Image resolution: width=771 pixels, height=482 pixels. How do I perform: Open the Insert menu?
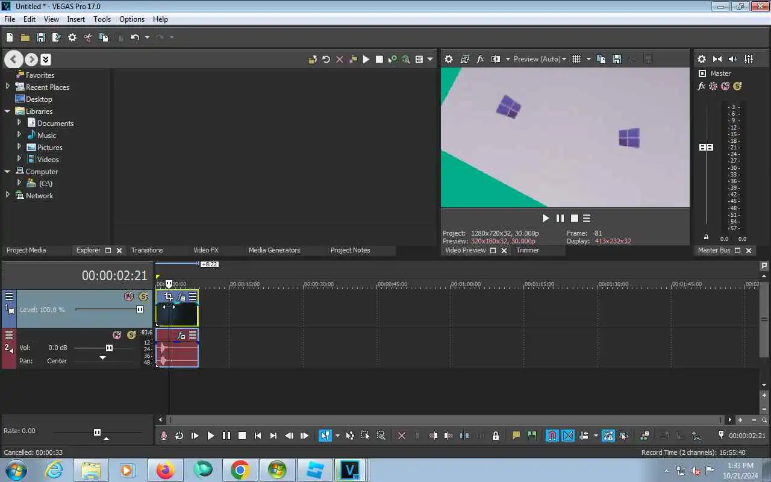(x=76, y=19)
